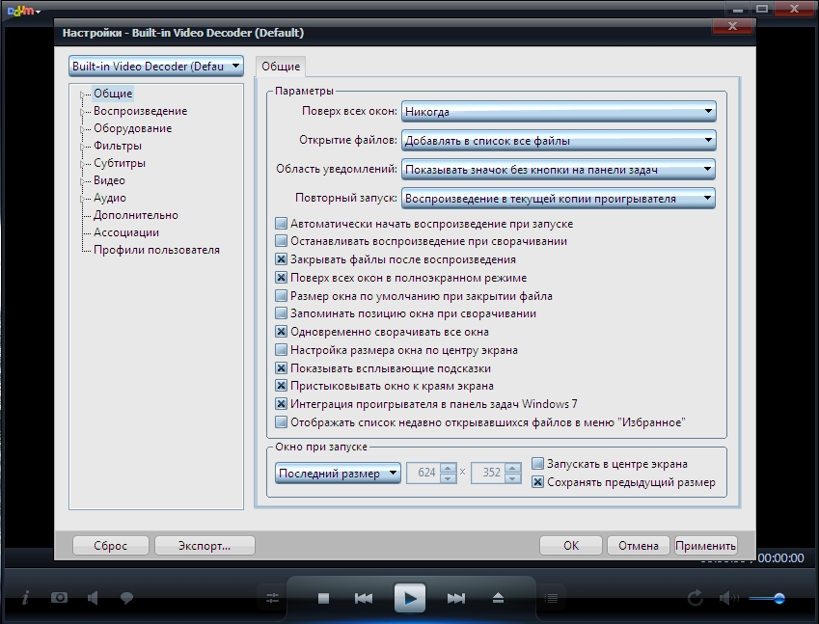This screenshot has width=819, height=624.
Task: Click the 'Экспорт...' button
Action: click(x=205, y=546)
